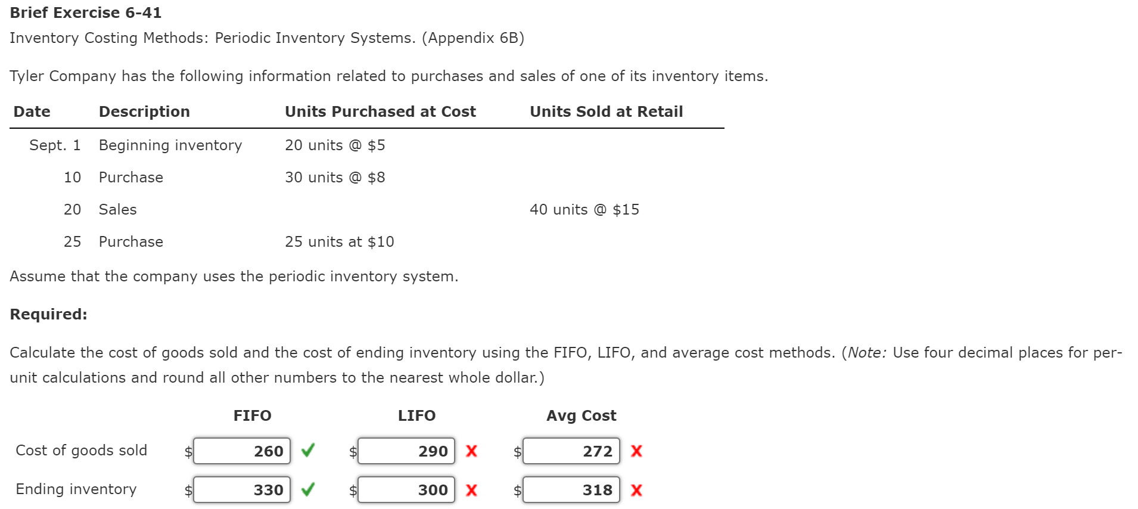Select the Avg Cost ending inventory input showing 318
Viewport: 1138px width, 509px height.
pos(571,490)
